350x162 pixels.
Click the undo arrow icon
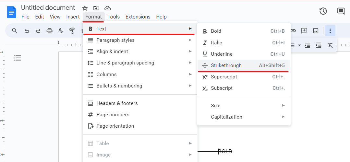[x=27, y=31]
